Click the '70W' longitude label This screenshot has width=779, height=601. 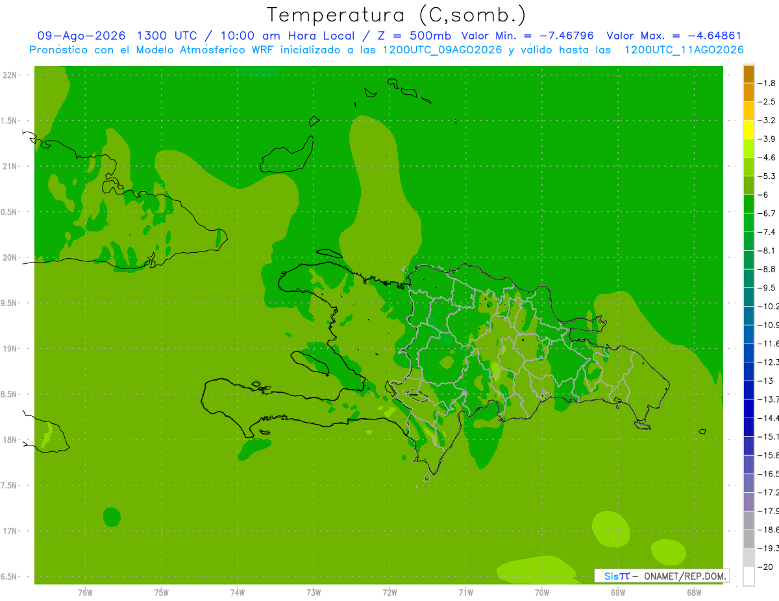pyautogui.click(x=541, y=592)
